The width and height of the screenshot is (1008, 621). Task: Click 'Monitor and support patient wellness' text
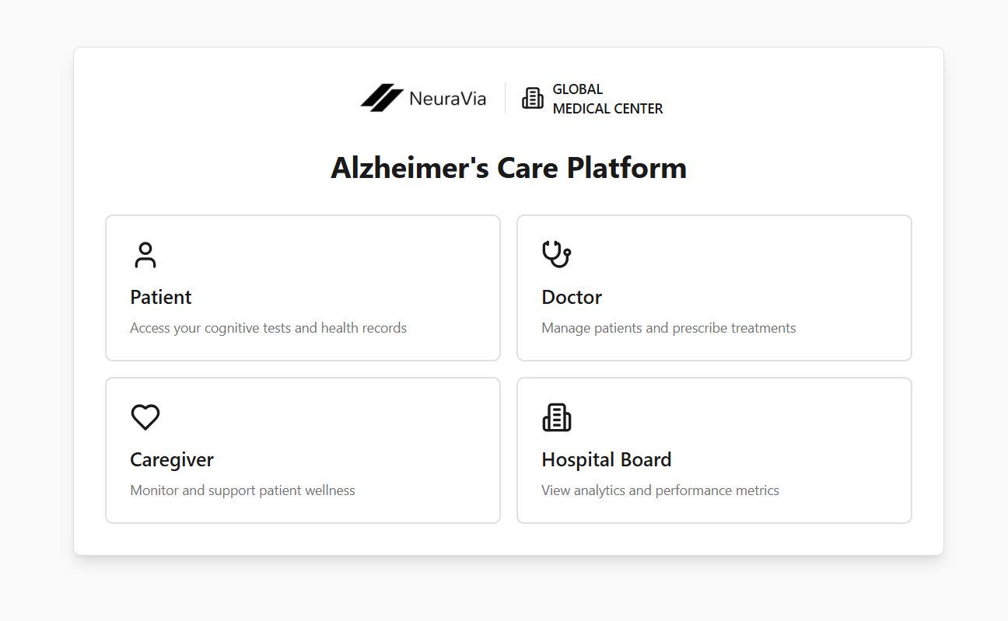click(x=243, y=490)
